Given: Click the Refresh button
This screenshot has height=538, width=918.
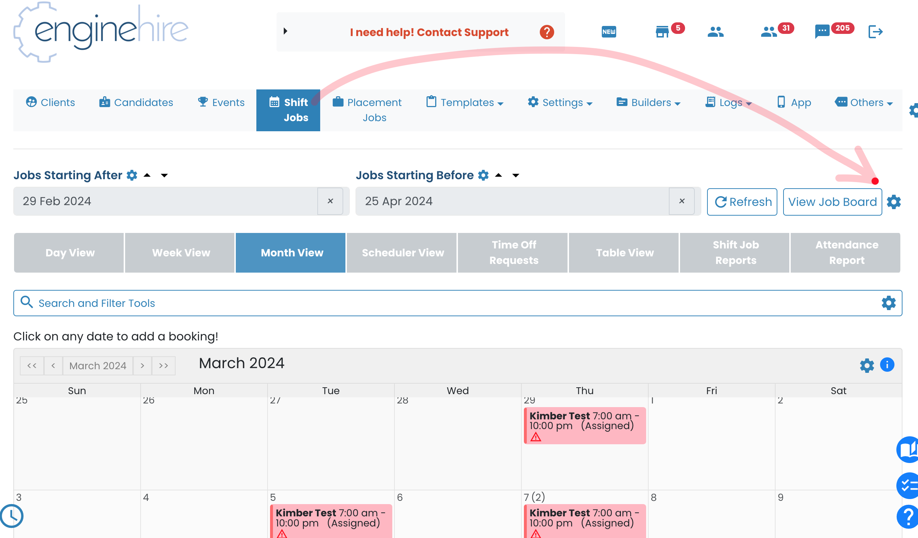Looking at the screenshot, I should coord(742,202).
